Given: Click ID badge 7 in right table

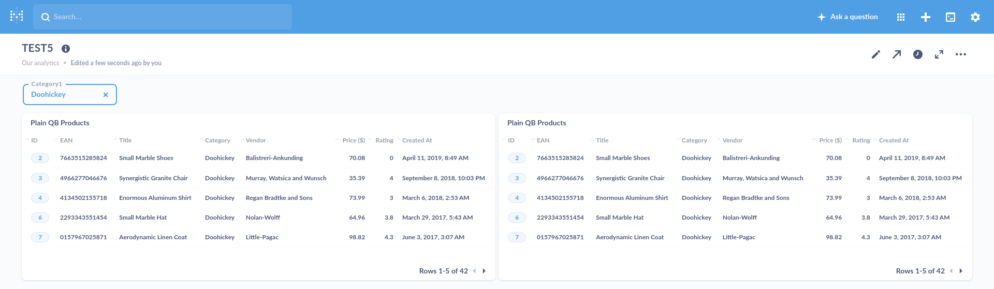Looking at the screenshot, I should tap(517, 237).
